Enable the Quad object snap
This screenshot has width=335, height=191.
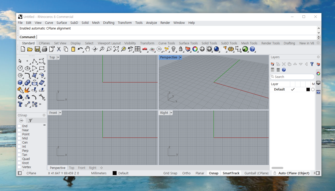click(19, 159)
